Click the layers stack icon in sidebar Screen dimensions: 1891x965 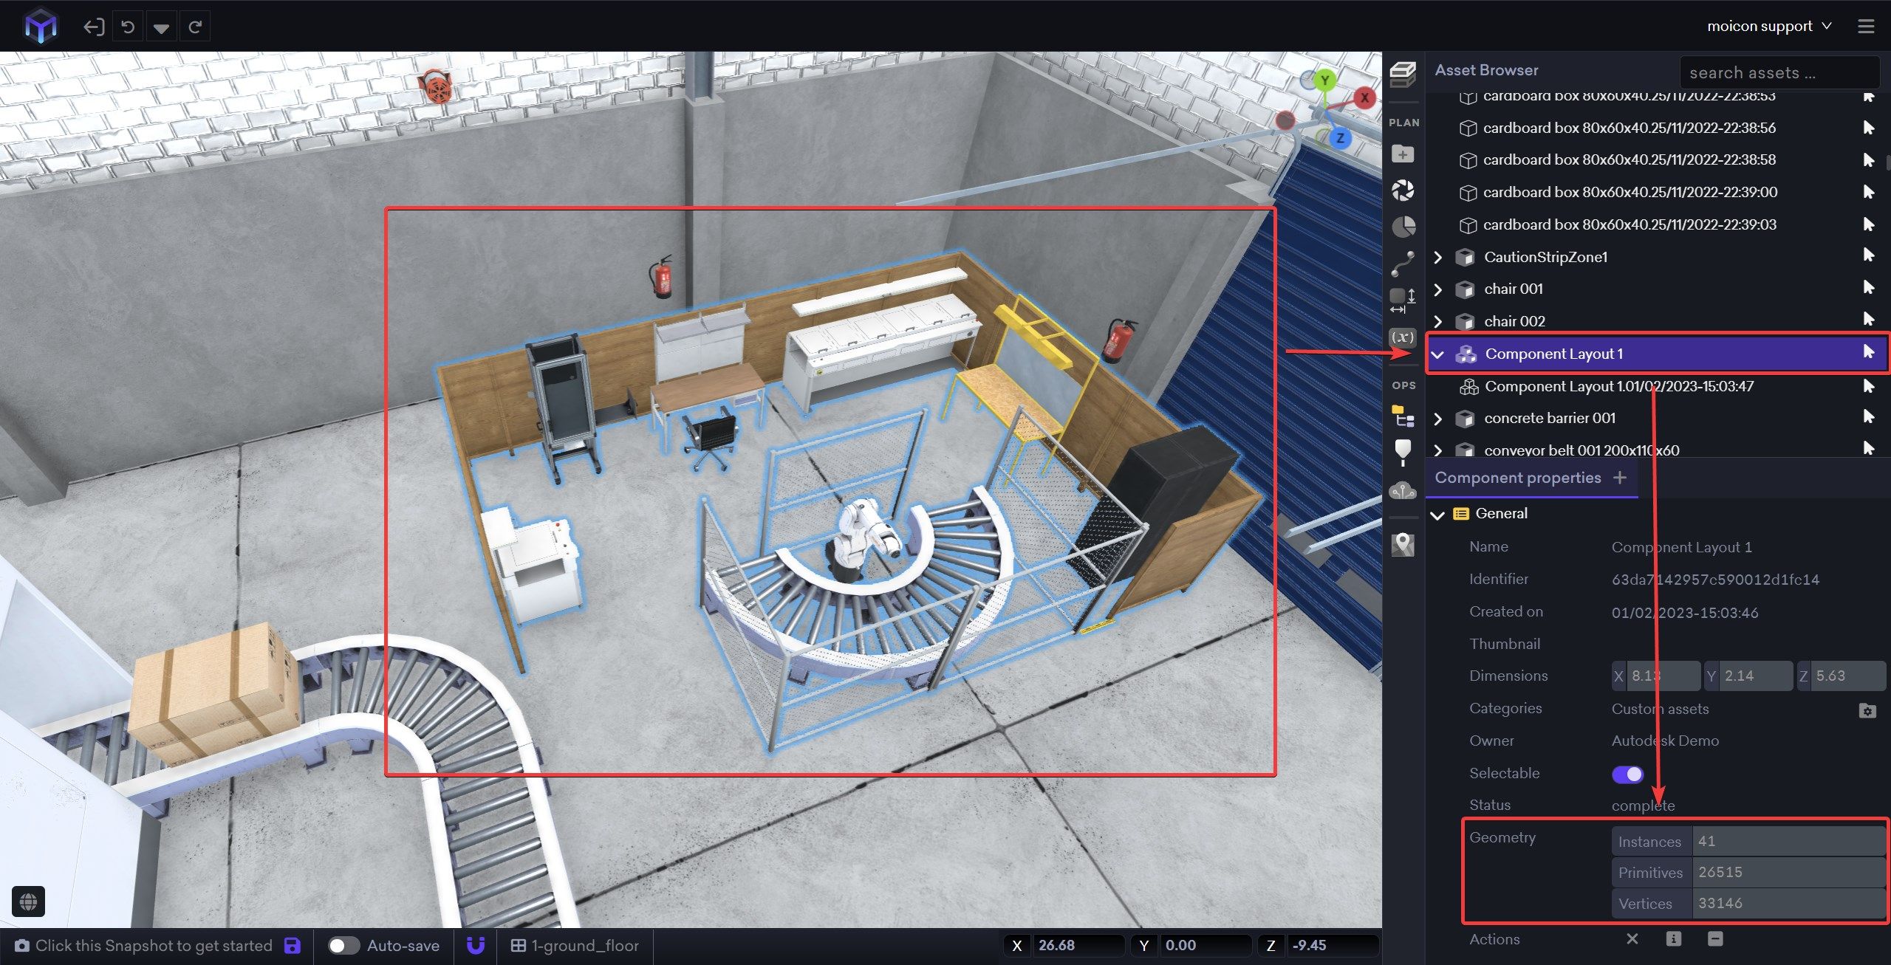coord(1402,74)
